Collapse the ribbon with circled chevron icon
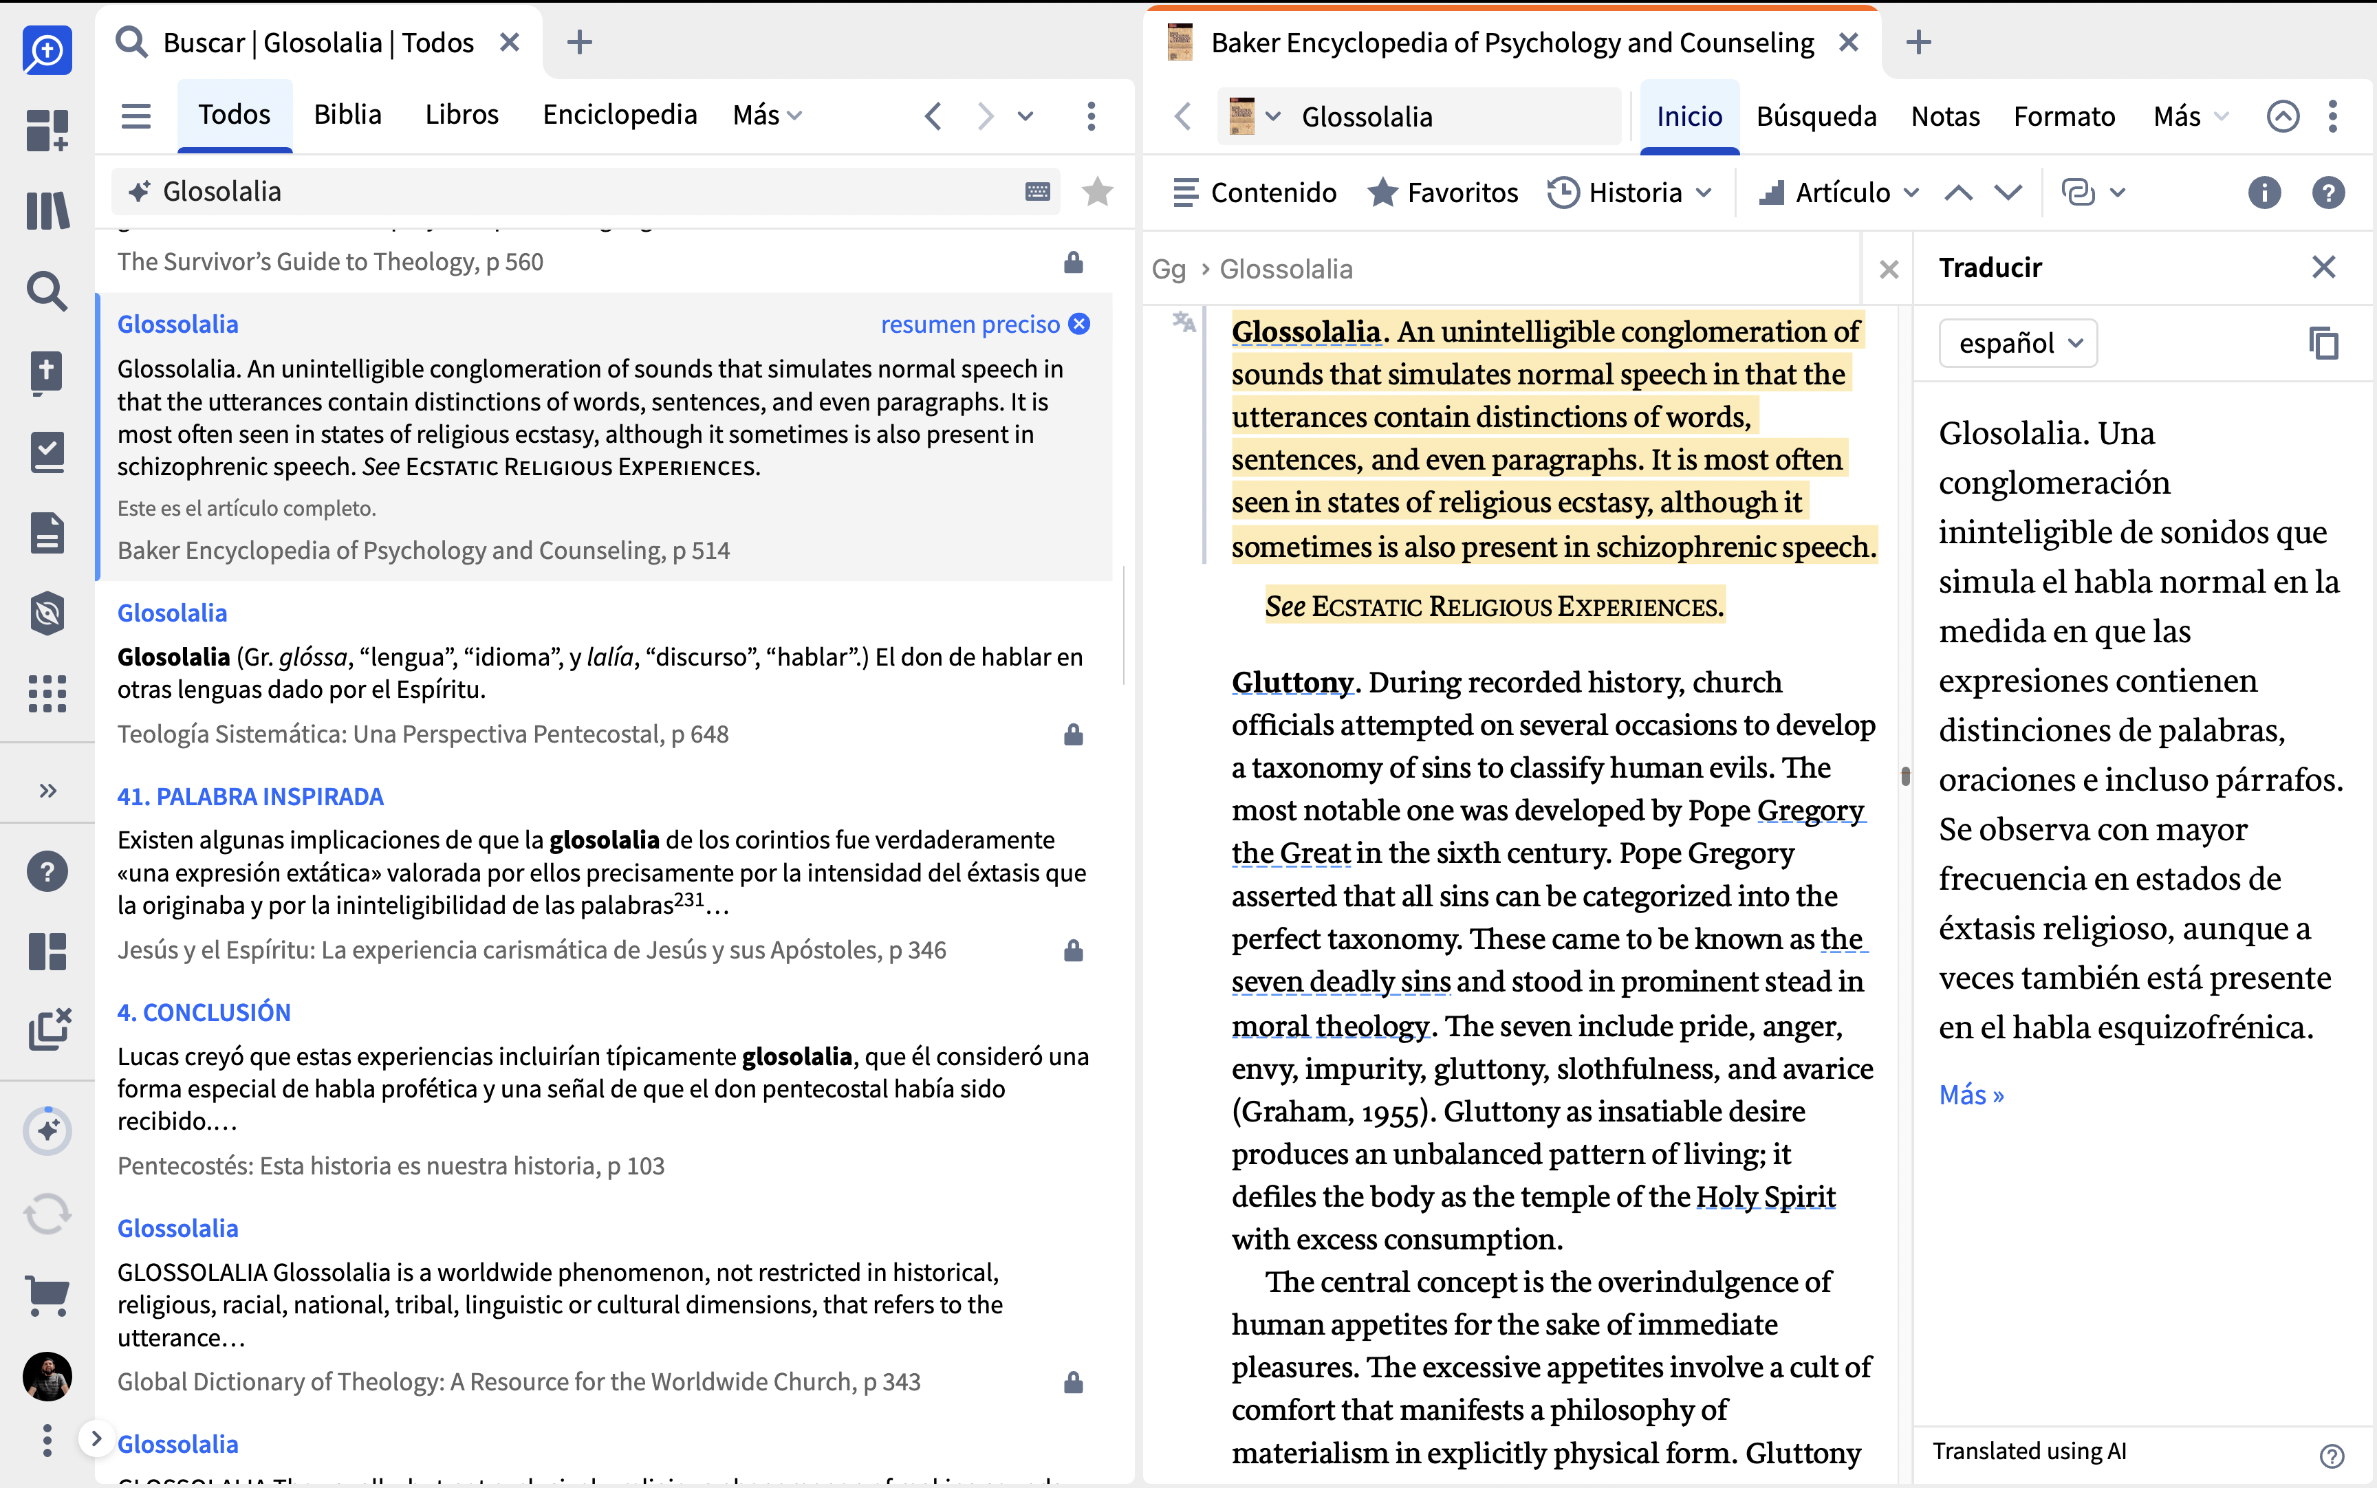This screenshot has height=1488, width=2377. coord(2283,116)
